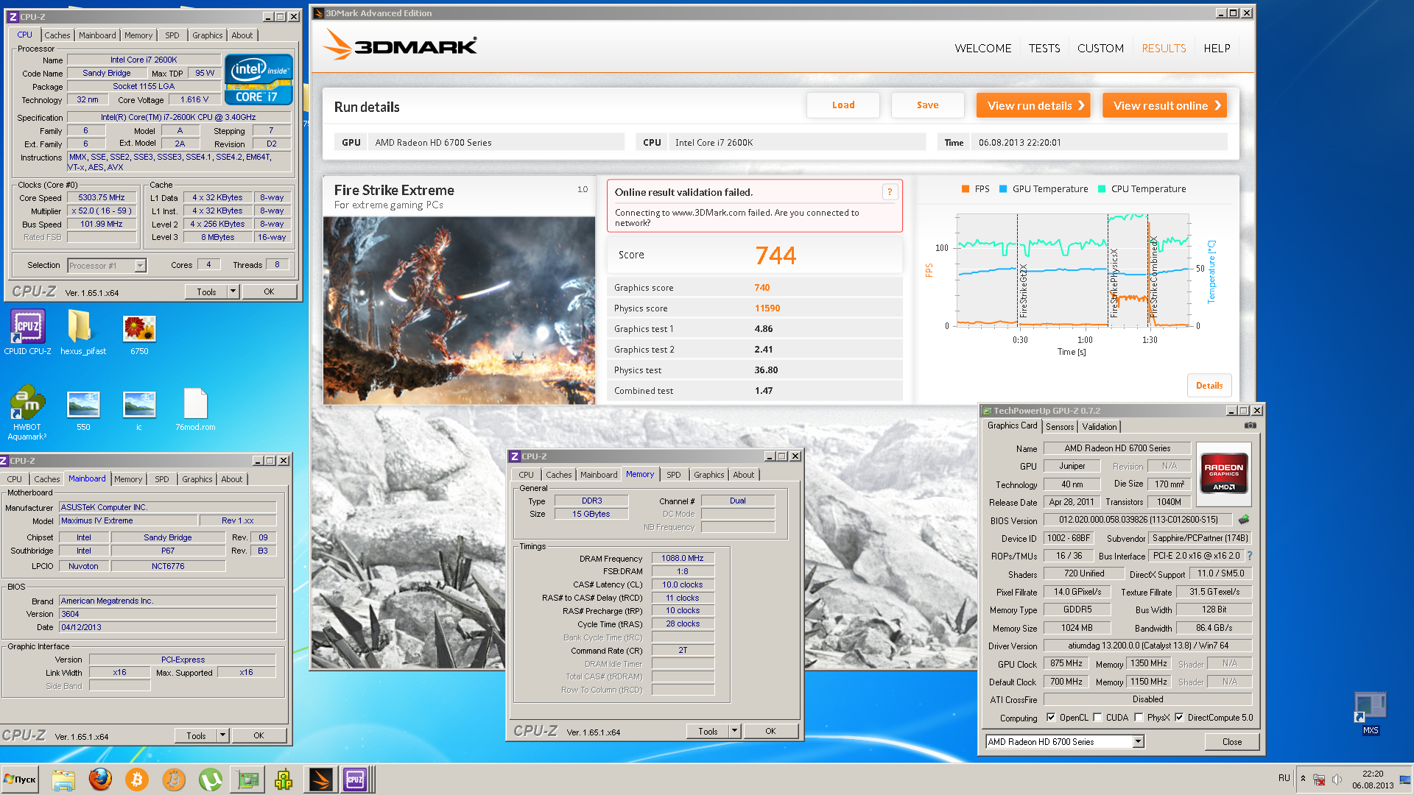
Task: Expand Tools arrow in top CPU-Z window
Action: click(233, 292)
